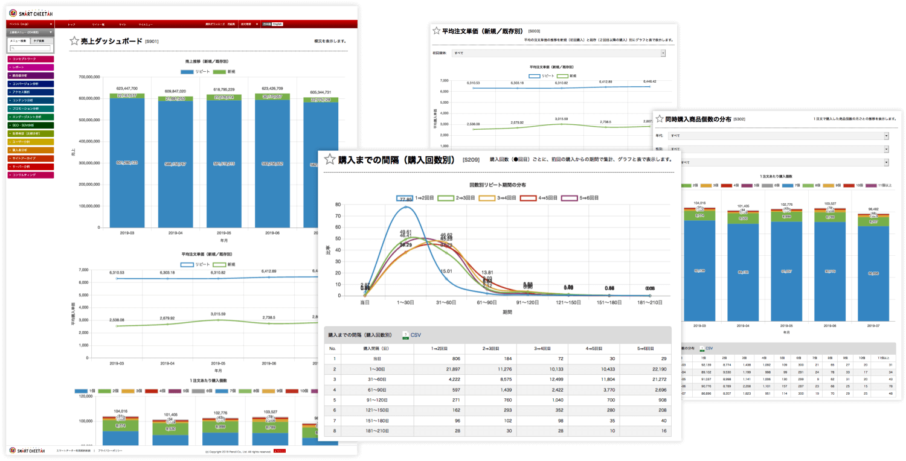
Task: Open マイメニュー in the top navigation
Action: click(x=146, y=24)
